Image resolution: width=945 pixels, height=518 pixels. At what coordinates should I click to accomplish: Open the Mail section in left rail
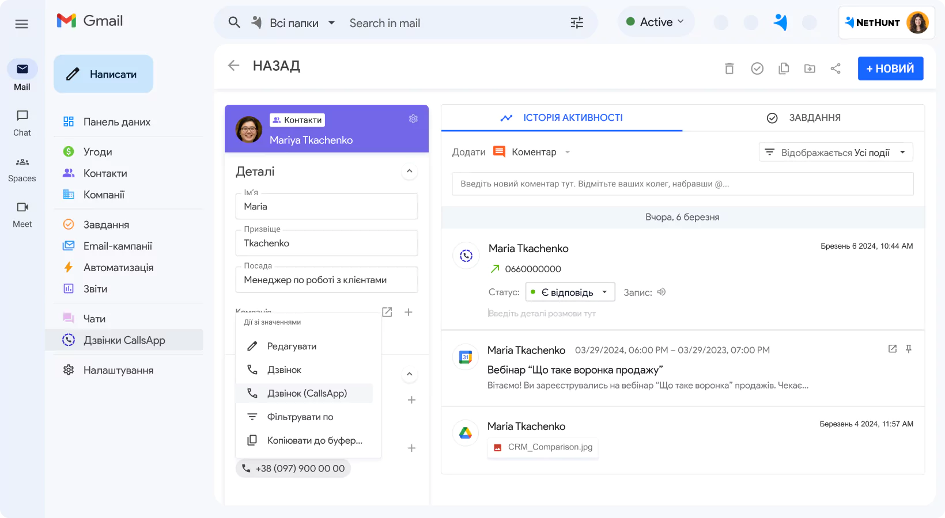[x=22, y=75]
